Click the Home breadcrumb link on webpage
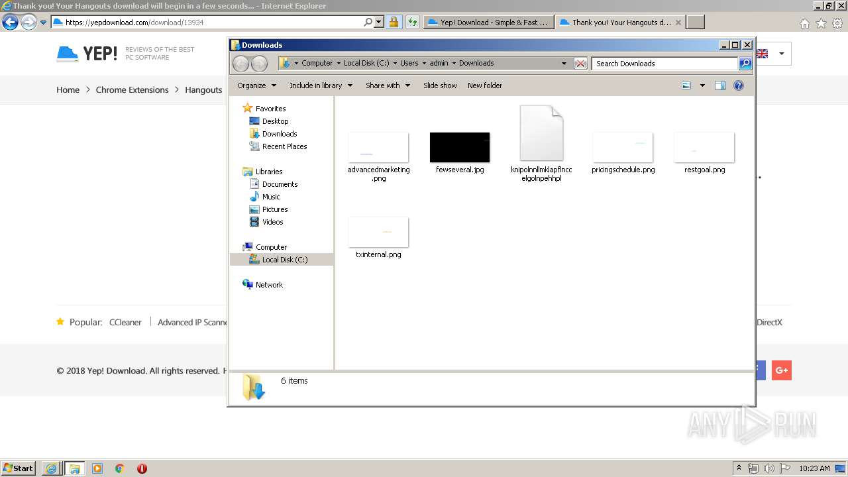Screen dimensions: 848x477 click(68, 90)
